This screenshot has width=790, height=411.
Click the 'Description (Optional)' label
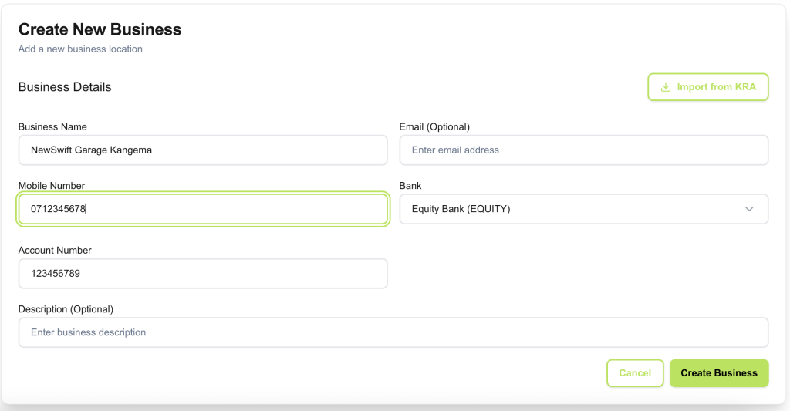66,309
